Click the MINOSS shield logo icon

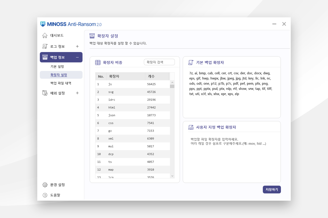point(43,24)
